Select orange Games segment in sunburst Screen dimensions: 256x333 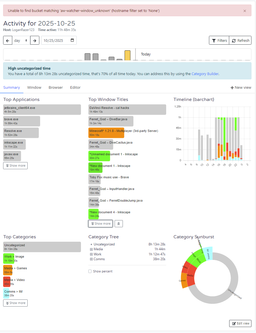pyautogui.click(x=184, y=280)
